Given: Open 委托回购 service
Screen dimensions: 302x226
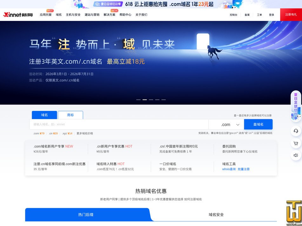Looking at the screenshot, I should click(x=229, y=146).
